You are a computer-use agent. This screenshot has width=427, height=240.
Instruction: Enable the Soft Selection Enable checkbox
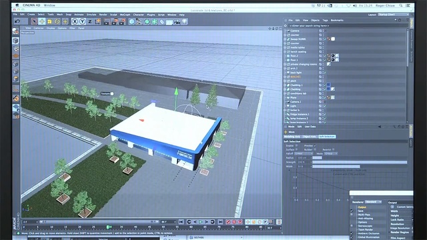click(x=296, y=145)
